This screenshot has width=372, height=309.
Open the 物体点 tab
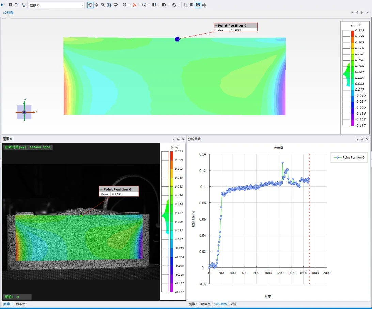[206, 304]
